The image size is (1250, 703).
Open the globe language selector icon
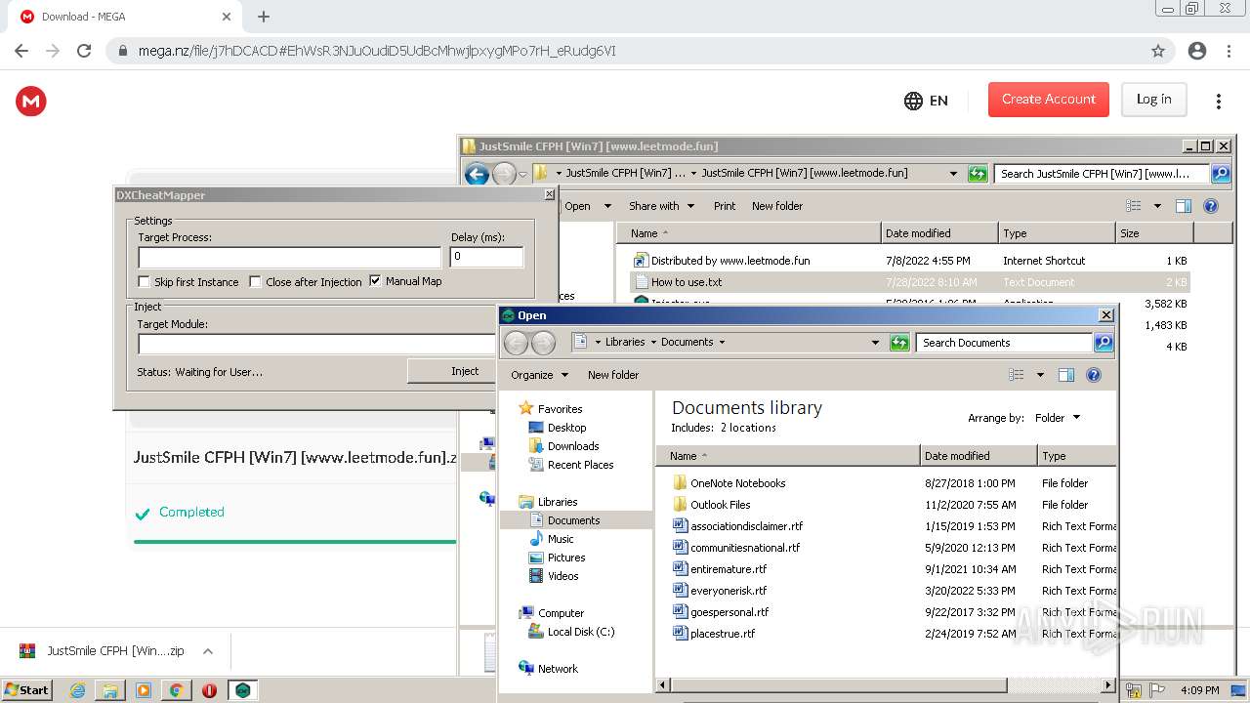point(914,101)
